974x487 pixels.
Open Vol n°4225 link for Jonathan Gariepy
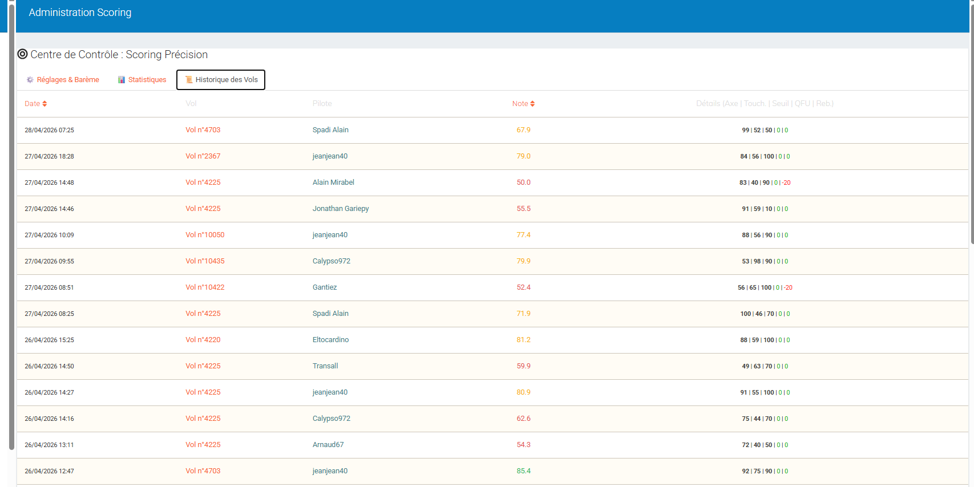click(203, 209)
